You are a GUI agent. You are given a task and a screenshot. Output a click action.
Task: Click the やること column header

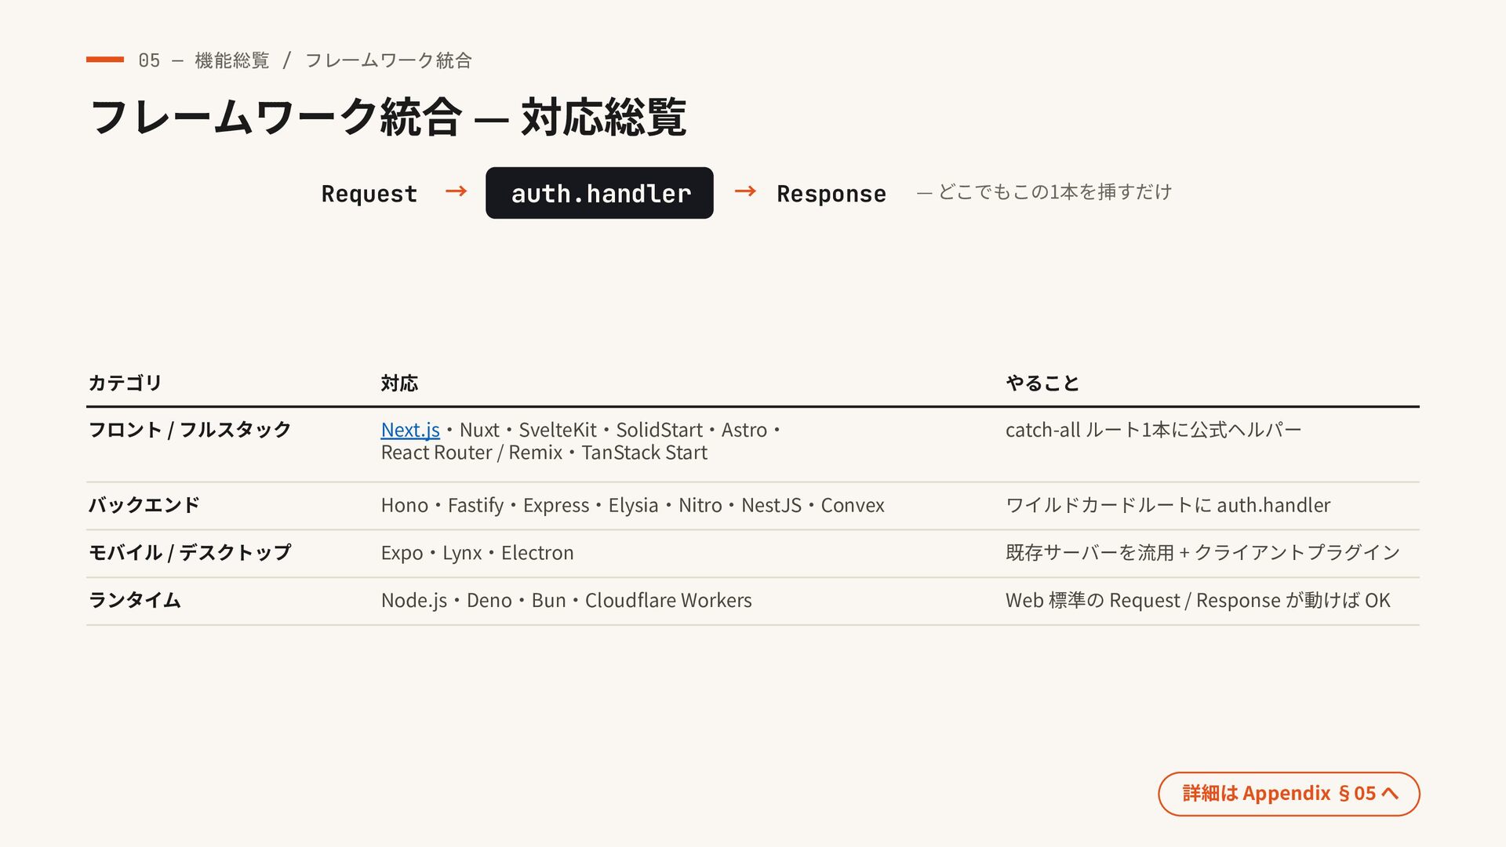tap(1042, 383)
